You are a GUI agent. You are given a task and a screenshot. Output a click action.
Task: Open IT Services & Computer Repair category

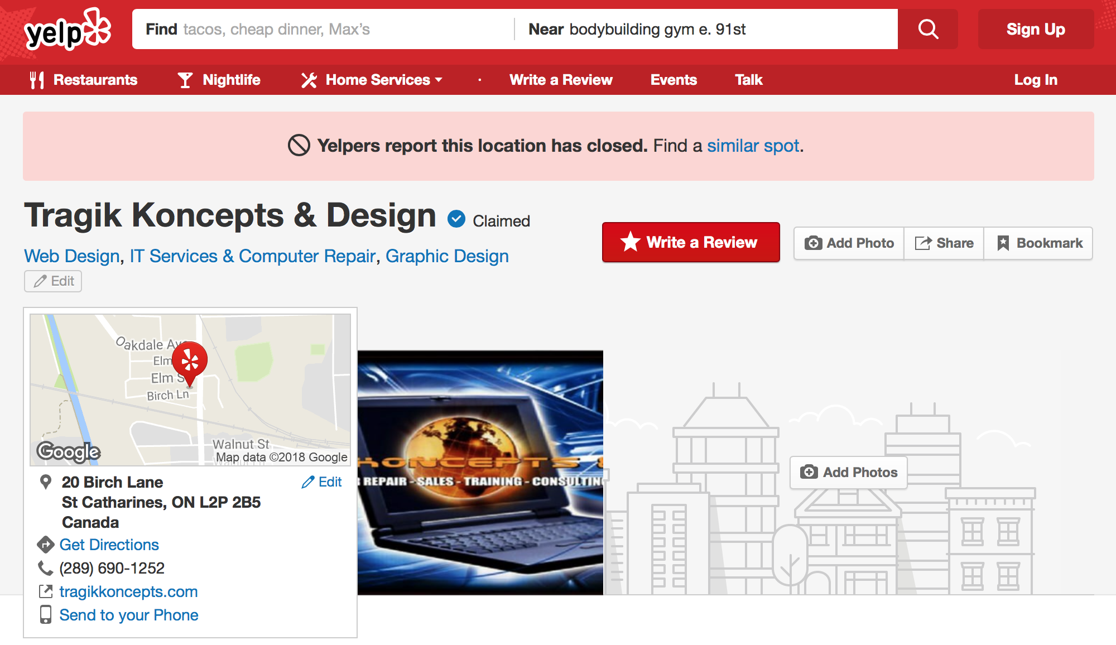252,256
